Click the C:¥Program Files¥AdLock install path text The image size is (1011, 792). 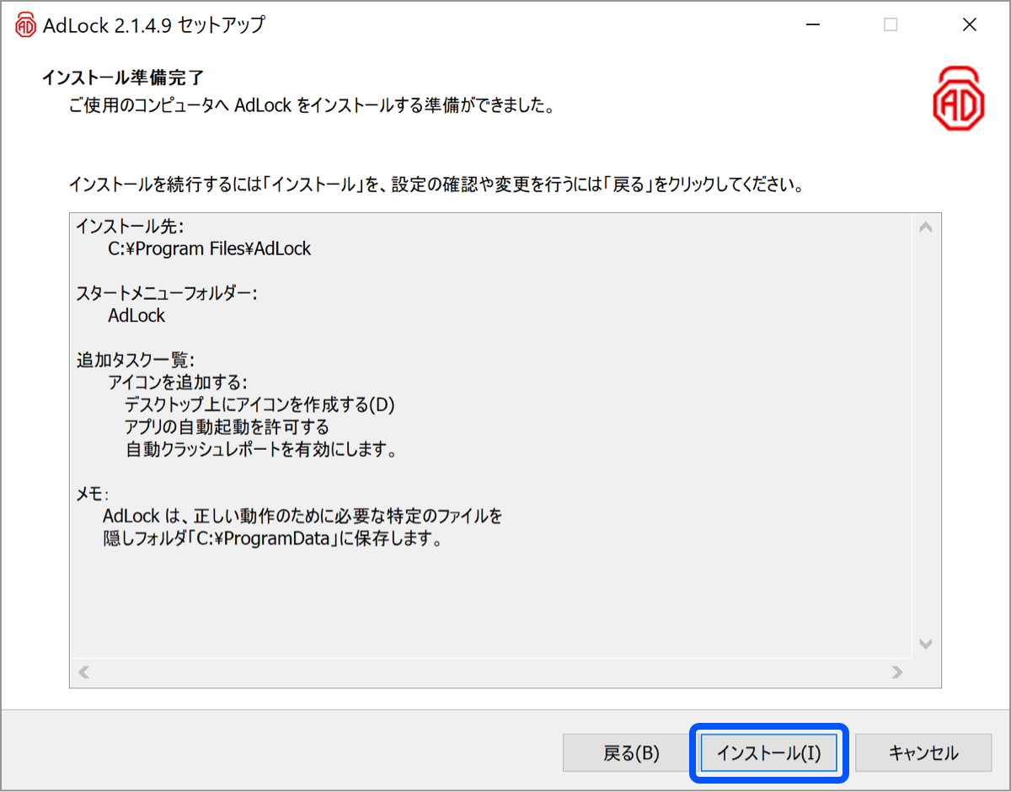[209, 249]
